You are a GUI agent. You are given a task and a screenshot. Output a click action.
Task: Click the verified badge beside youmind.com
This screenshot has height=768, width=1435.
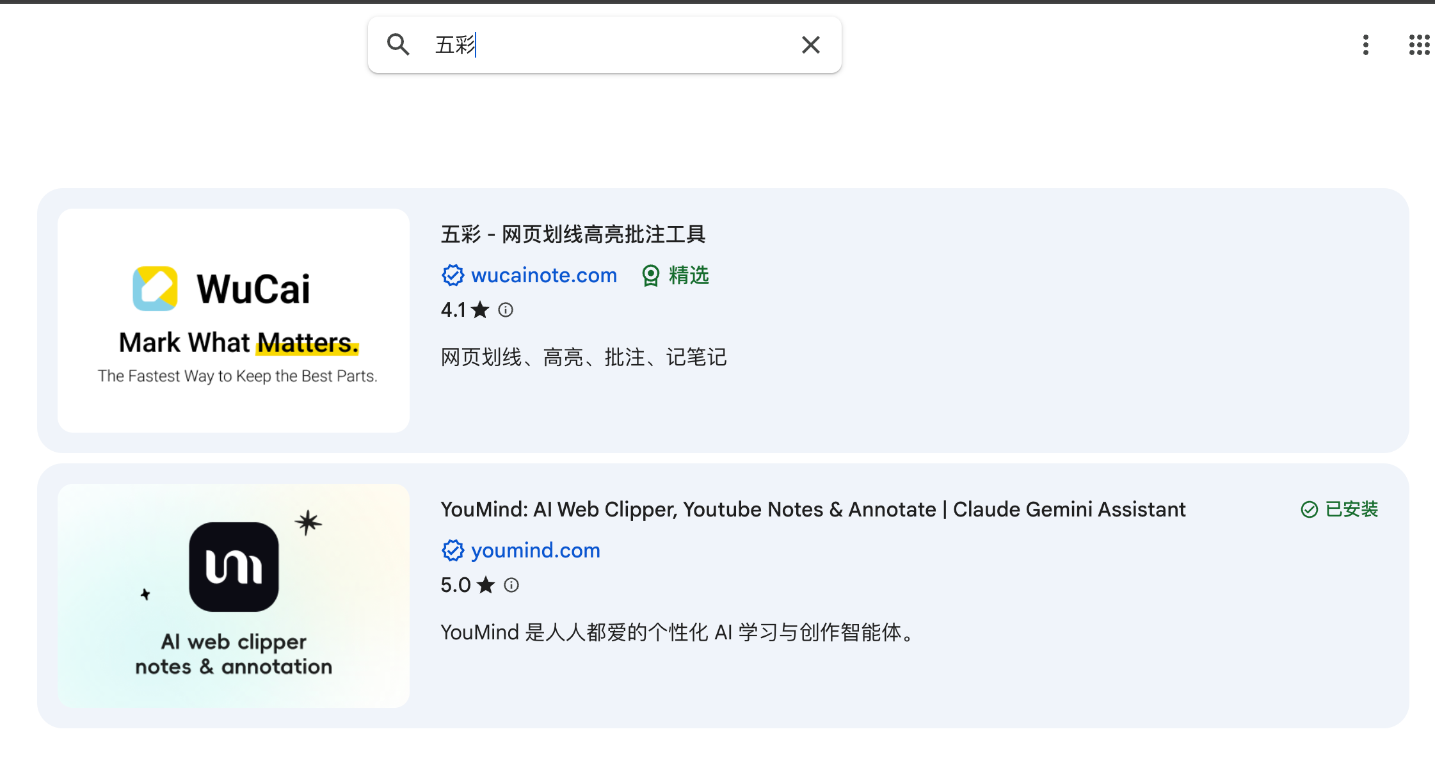pos(453,550)
